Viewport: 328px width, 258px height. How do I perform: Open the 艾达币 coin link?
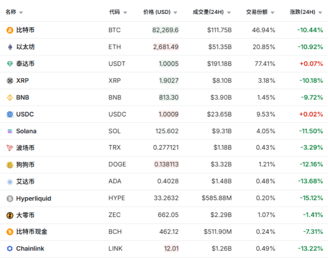click(25, 181)
